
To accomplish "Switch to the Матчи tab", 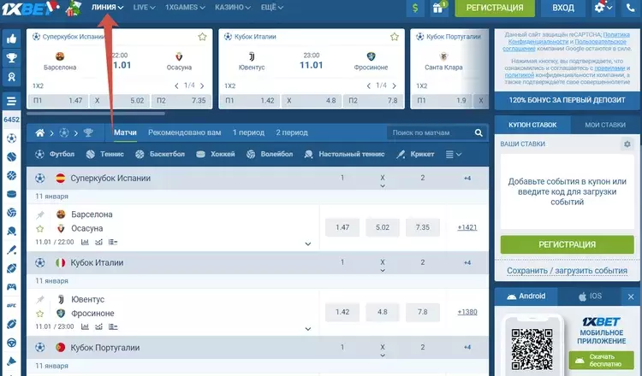I will [x=125, y=132].
